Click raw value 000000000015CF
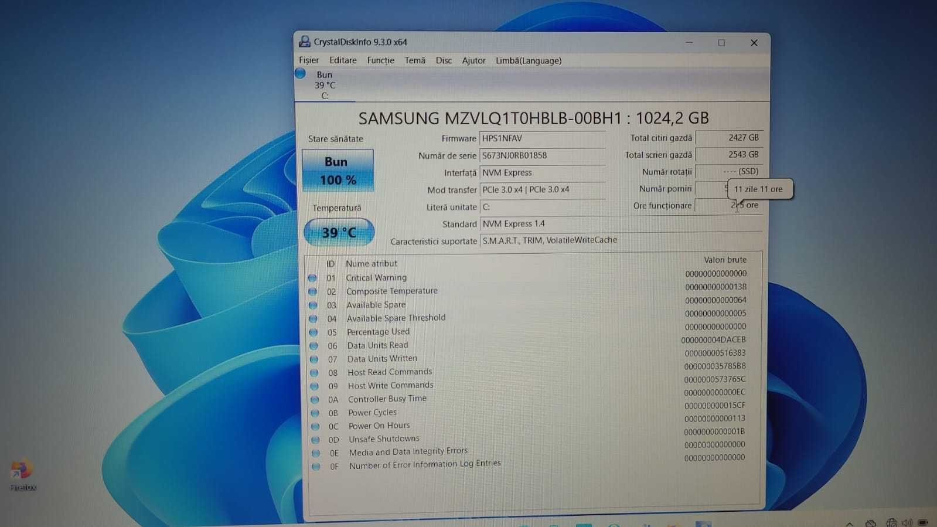 715,406
